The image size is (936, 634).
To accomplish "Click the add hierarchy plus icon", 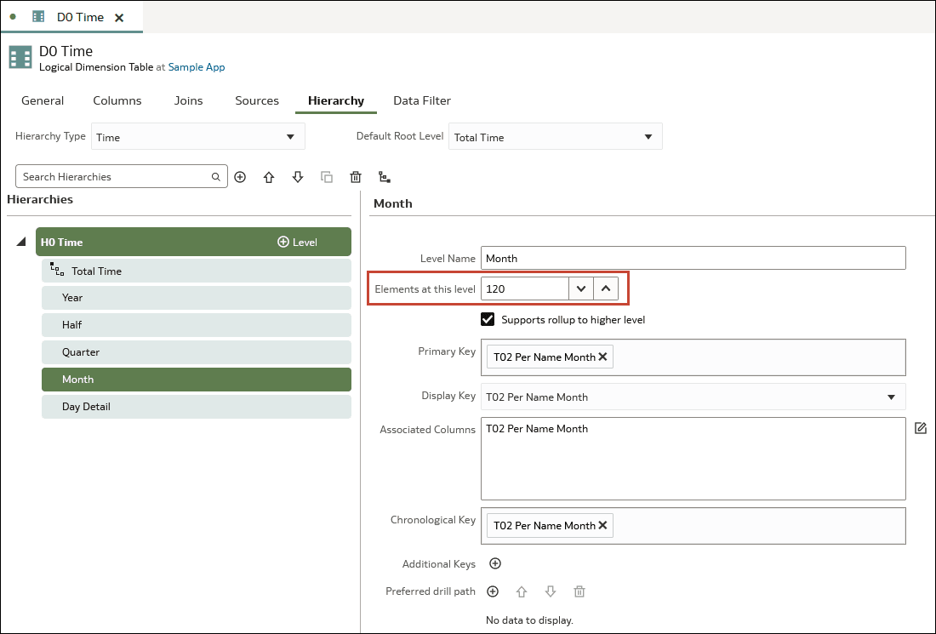I will coord(240,177).
